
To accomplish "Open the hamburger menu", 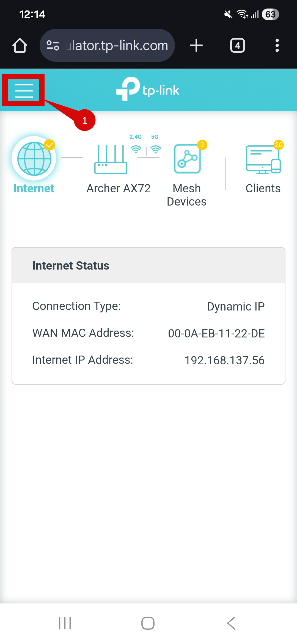I will [x=24, y=90].
